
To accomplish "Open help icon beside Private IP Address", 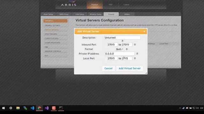I will click(x=137, y=54).
